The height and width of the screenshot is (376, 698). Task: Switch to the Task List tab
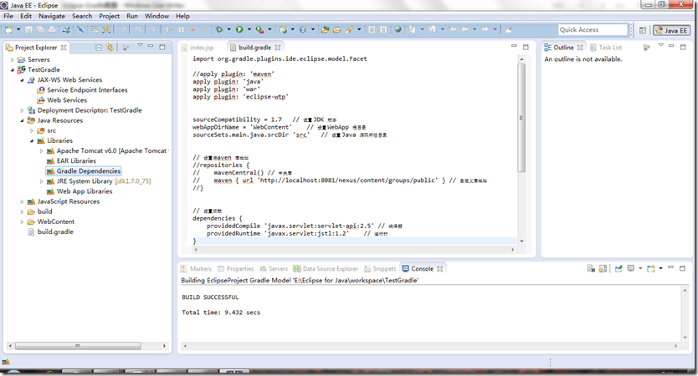[x=606, y=48]
